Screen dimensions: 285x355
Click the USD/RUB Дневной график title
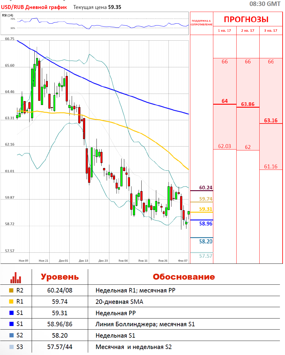coord(33,7)
